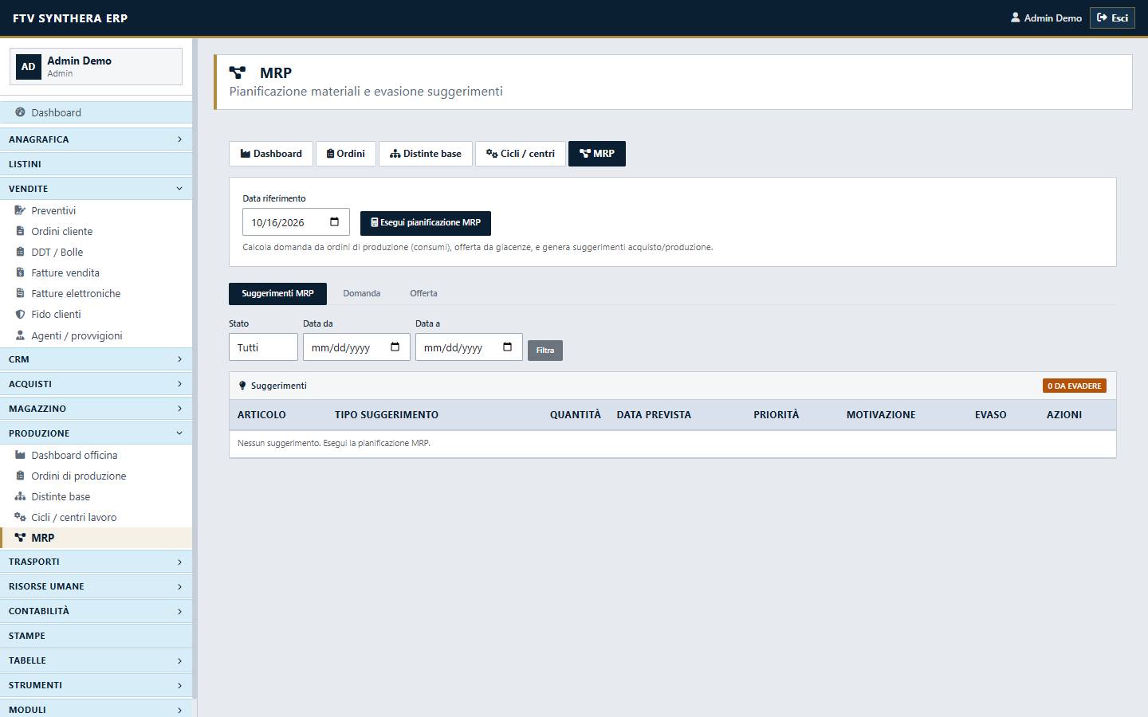1148x717 pixels.
Task: Expand the TABELLE sidebar section
Action: click(x=96, y=660)
